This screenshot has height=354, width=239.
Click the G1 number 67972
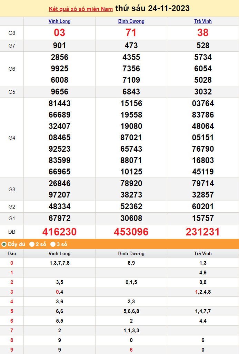[x=59, y=218]
